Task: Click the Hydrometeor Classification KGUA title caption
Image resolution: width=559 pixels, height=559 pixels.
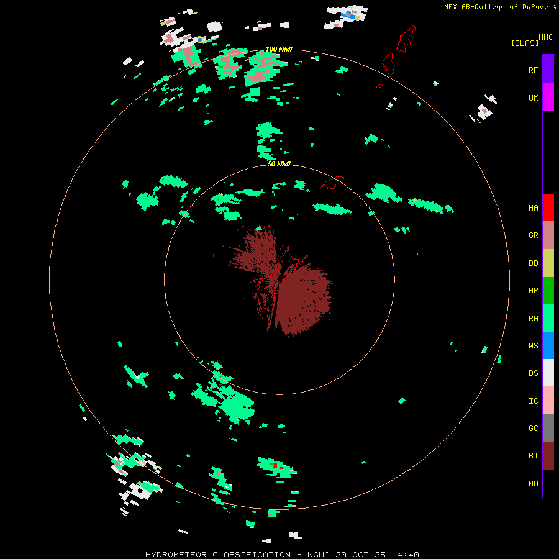Action: click(x=282, y=555)
